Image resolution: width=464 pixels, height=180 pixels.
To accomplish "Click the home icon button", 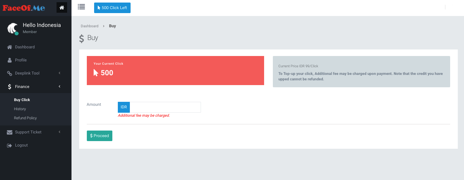I will point(62,8).
